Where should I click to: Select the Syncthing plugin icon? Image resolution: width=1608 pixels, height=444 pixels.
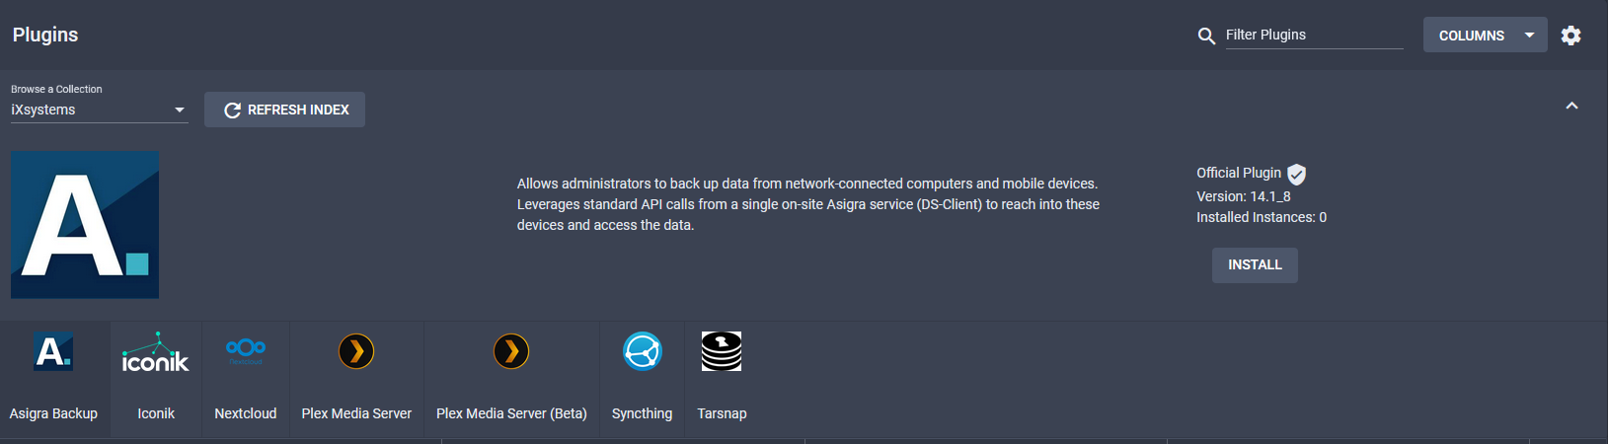coord(642,351)
